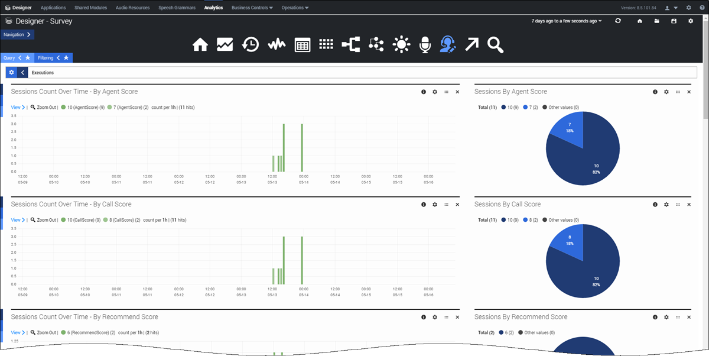This screenshot has height=356, width=709.
Task: Click the microphone icon in the toolbar
Action: click(x=425, y=44)
